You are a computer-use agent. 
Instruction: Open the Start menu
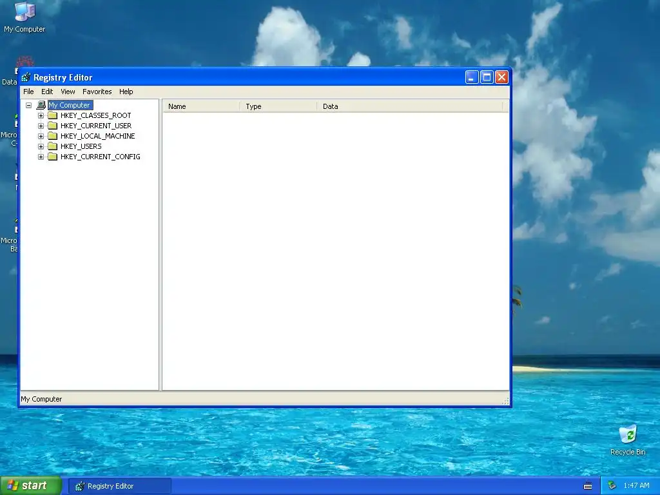coord(31,486)
